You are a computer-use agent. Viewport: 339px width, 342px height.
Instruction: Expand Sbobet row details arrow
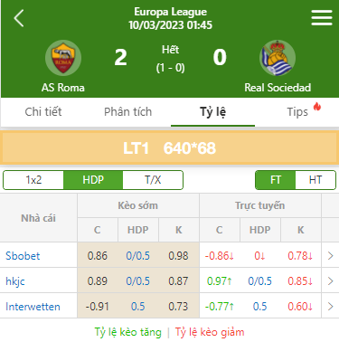pyautogui.click(x=330, y=256)
